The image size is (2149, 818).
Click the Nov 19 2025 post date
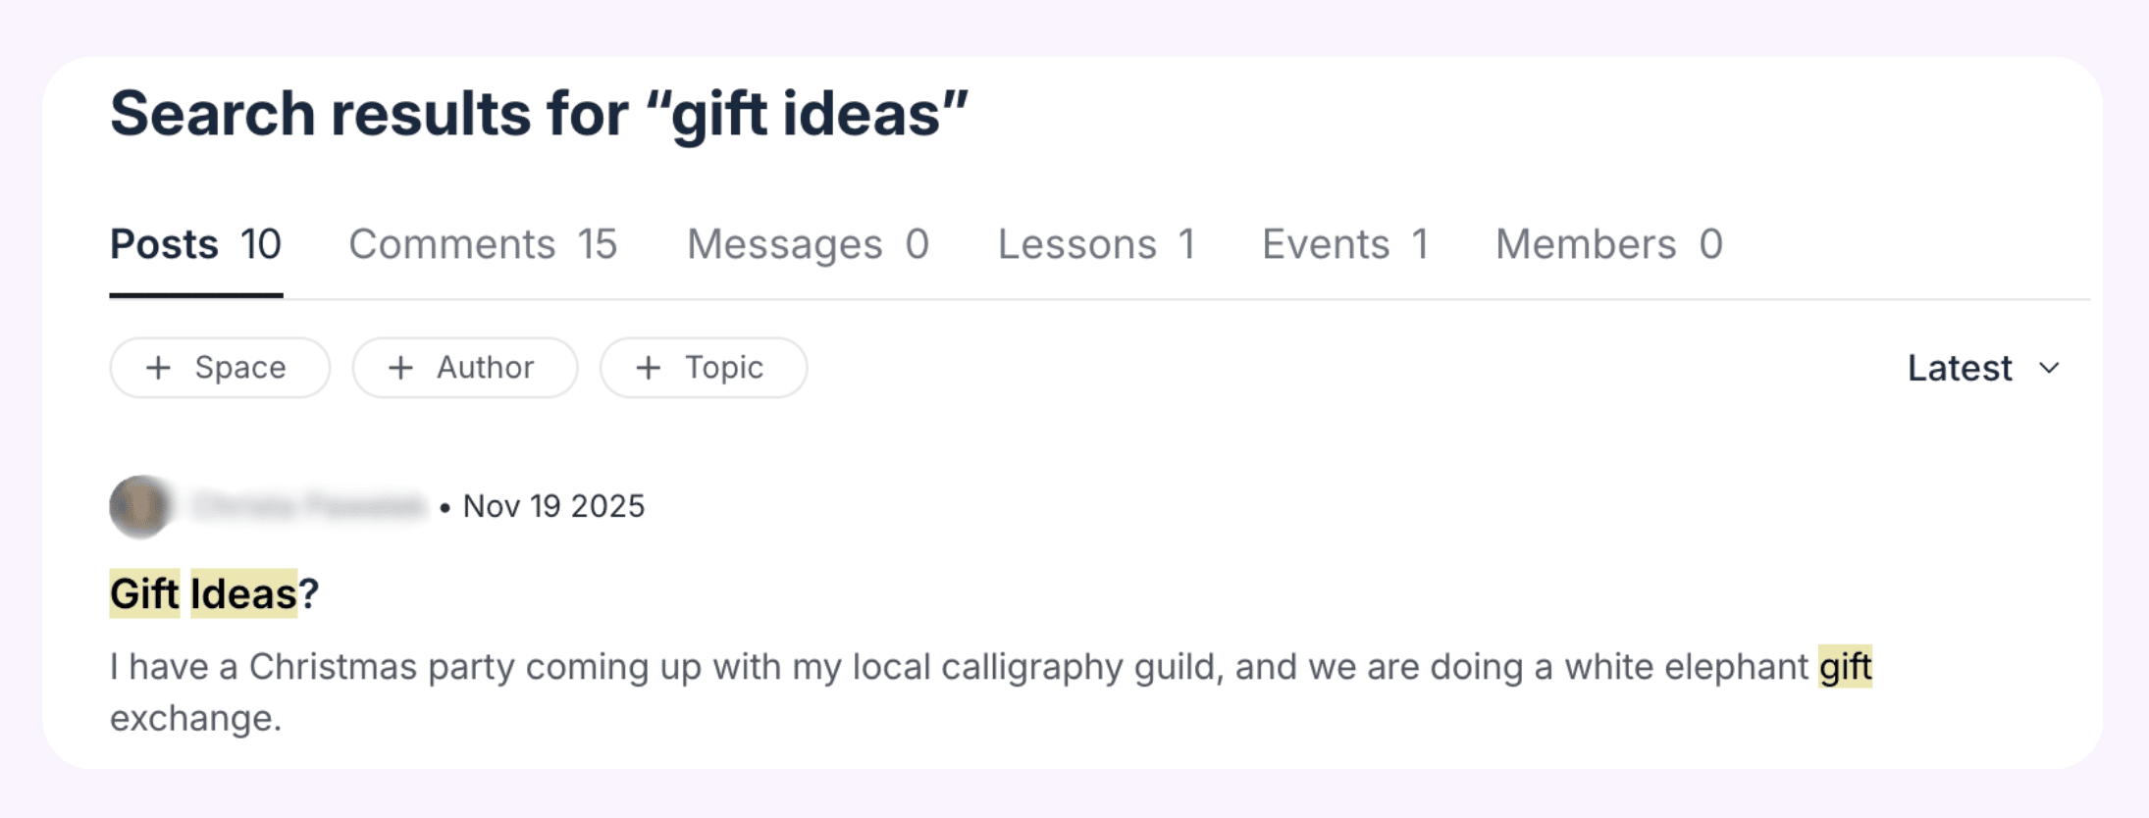tap(553, 506)
